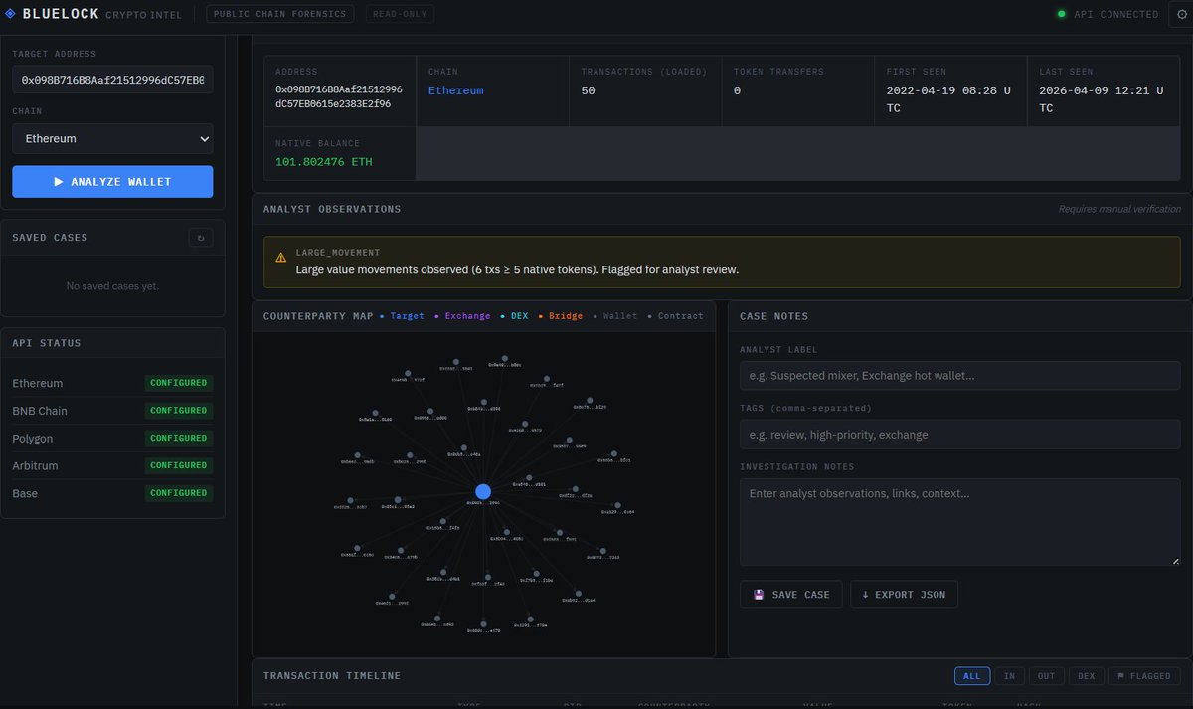1193x709 pixels.
Task: Click the Ethereum chain link in summary
Action: 455,90
